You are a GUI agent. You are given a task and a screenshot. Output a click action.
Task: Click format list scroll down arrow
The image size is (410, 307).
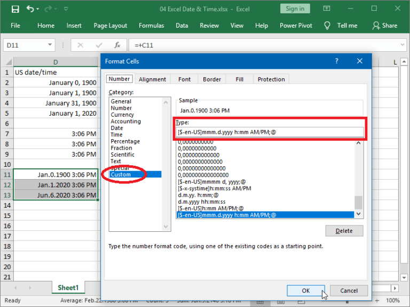pyautogui.click(x=359, y=214)
